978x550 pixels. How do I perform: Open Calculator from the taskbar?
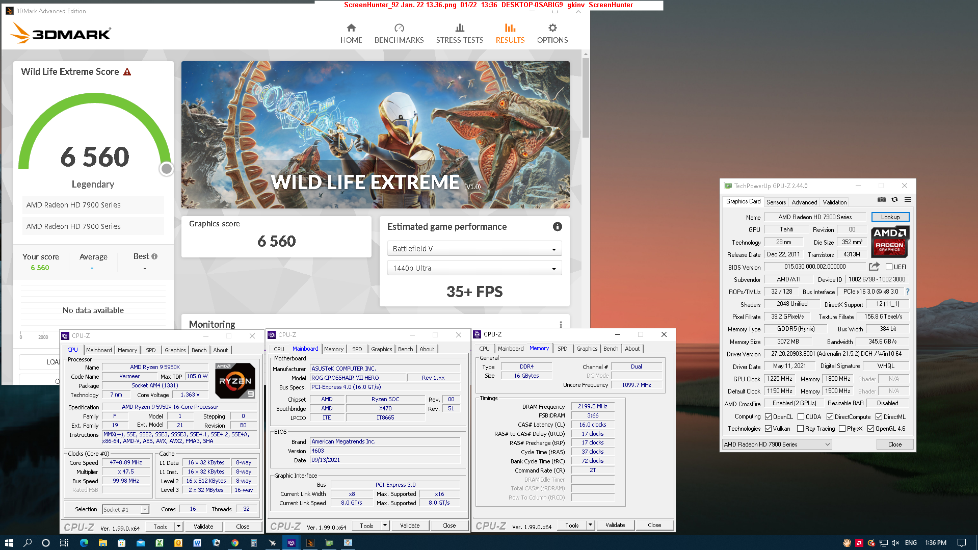point(254,542)
